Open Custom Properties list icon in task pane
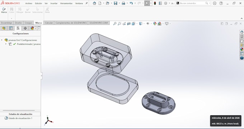 (x=241, y=54)
